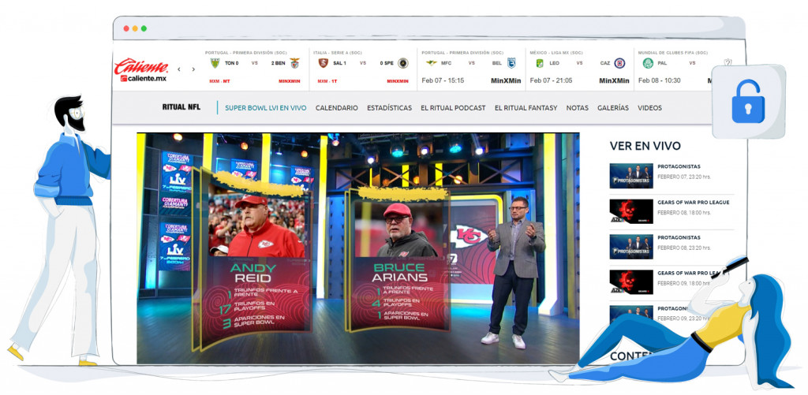This screenshot has width=808, height=395.
Task: Select the TON team crest
Action: [x=215, y=63]
